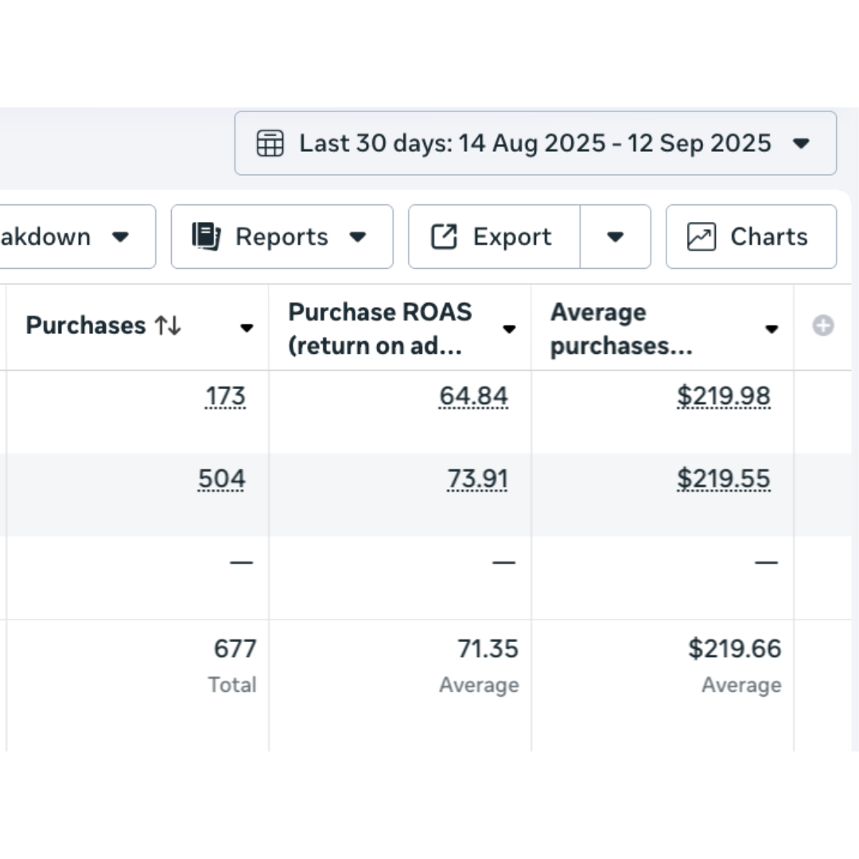Select the 64.84 ROAS value
The height and width of the screenshot is (859, 859).
(473, 396)
